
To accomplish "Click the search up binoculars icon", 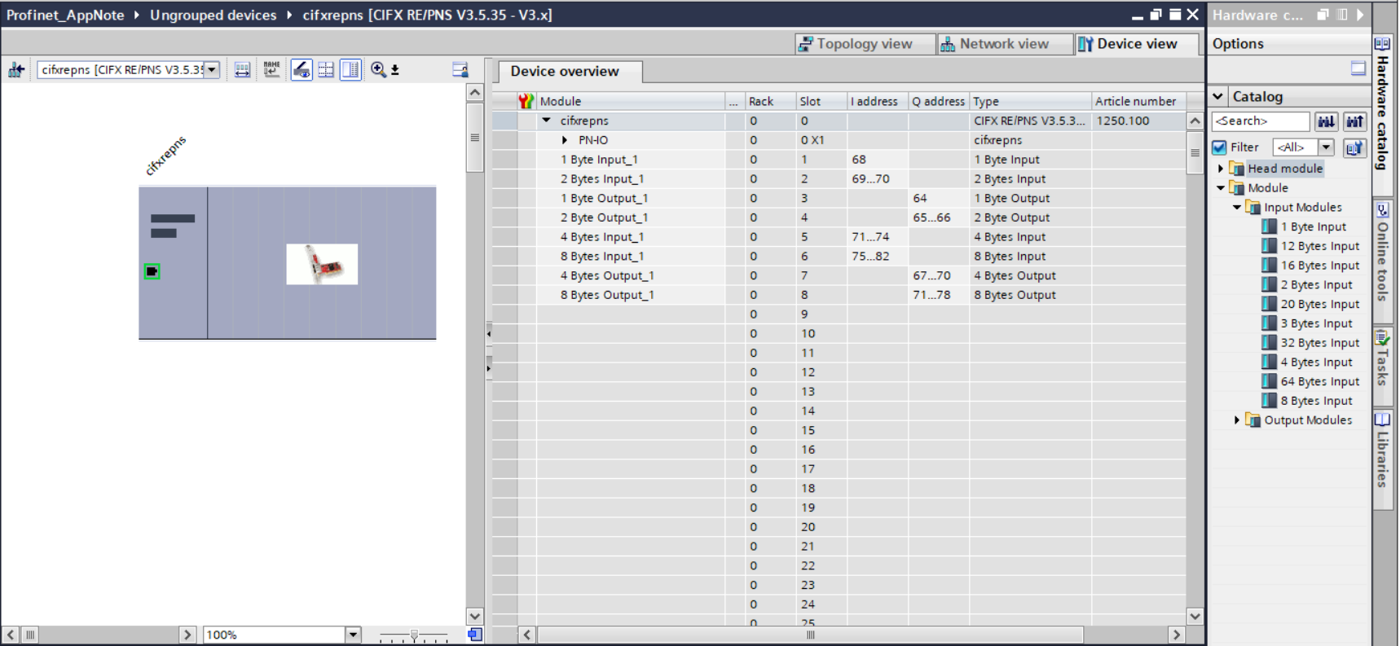I will [1354, 121].
